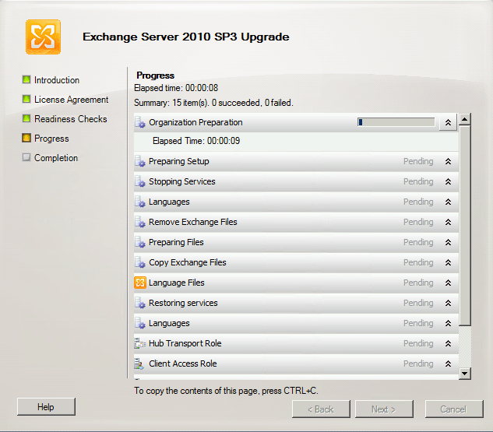
Task: Click the Cancel button
Action: tap(454, 409)
